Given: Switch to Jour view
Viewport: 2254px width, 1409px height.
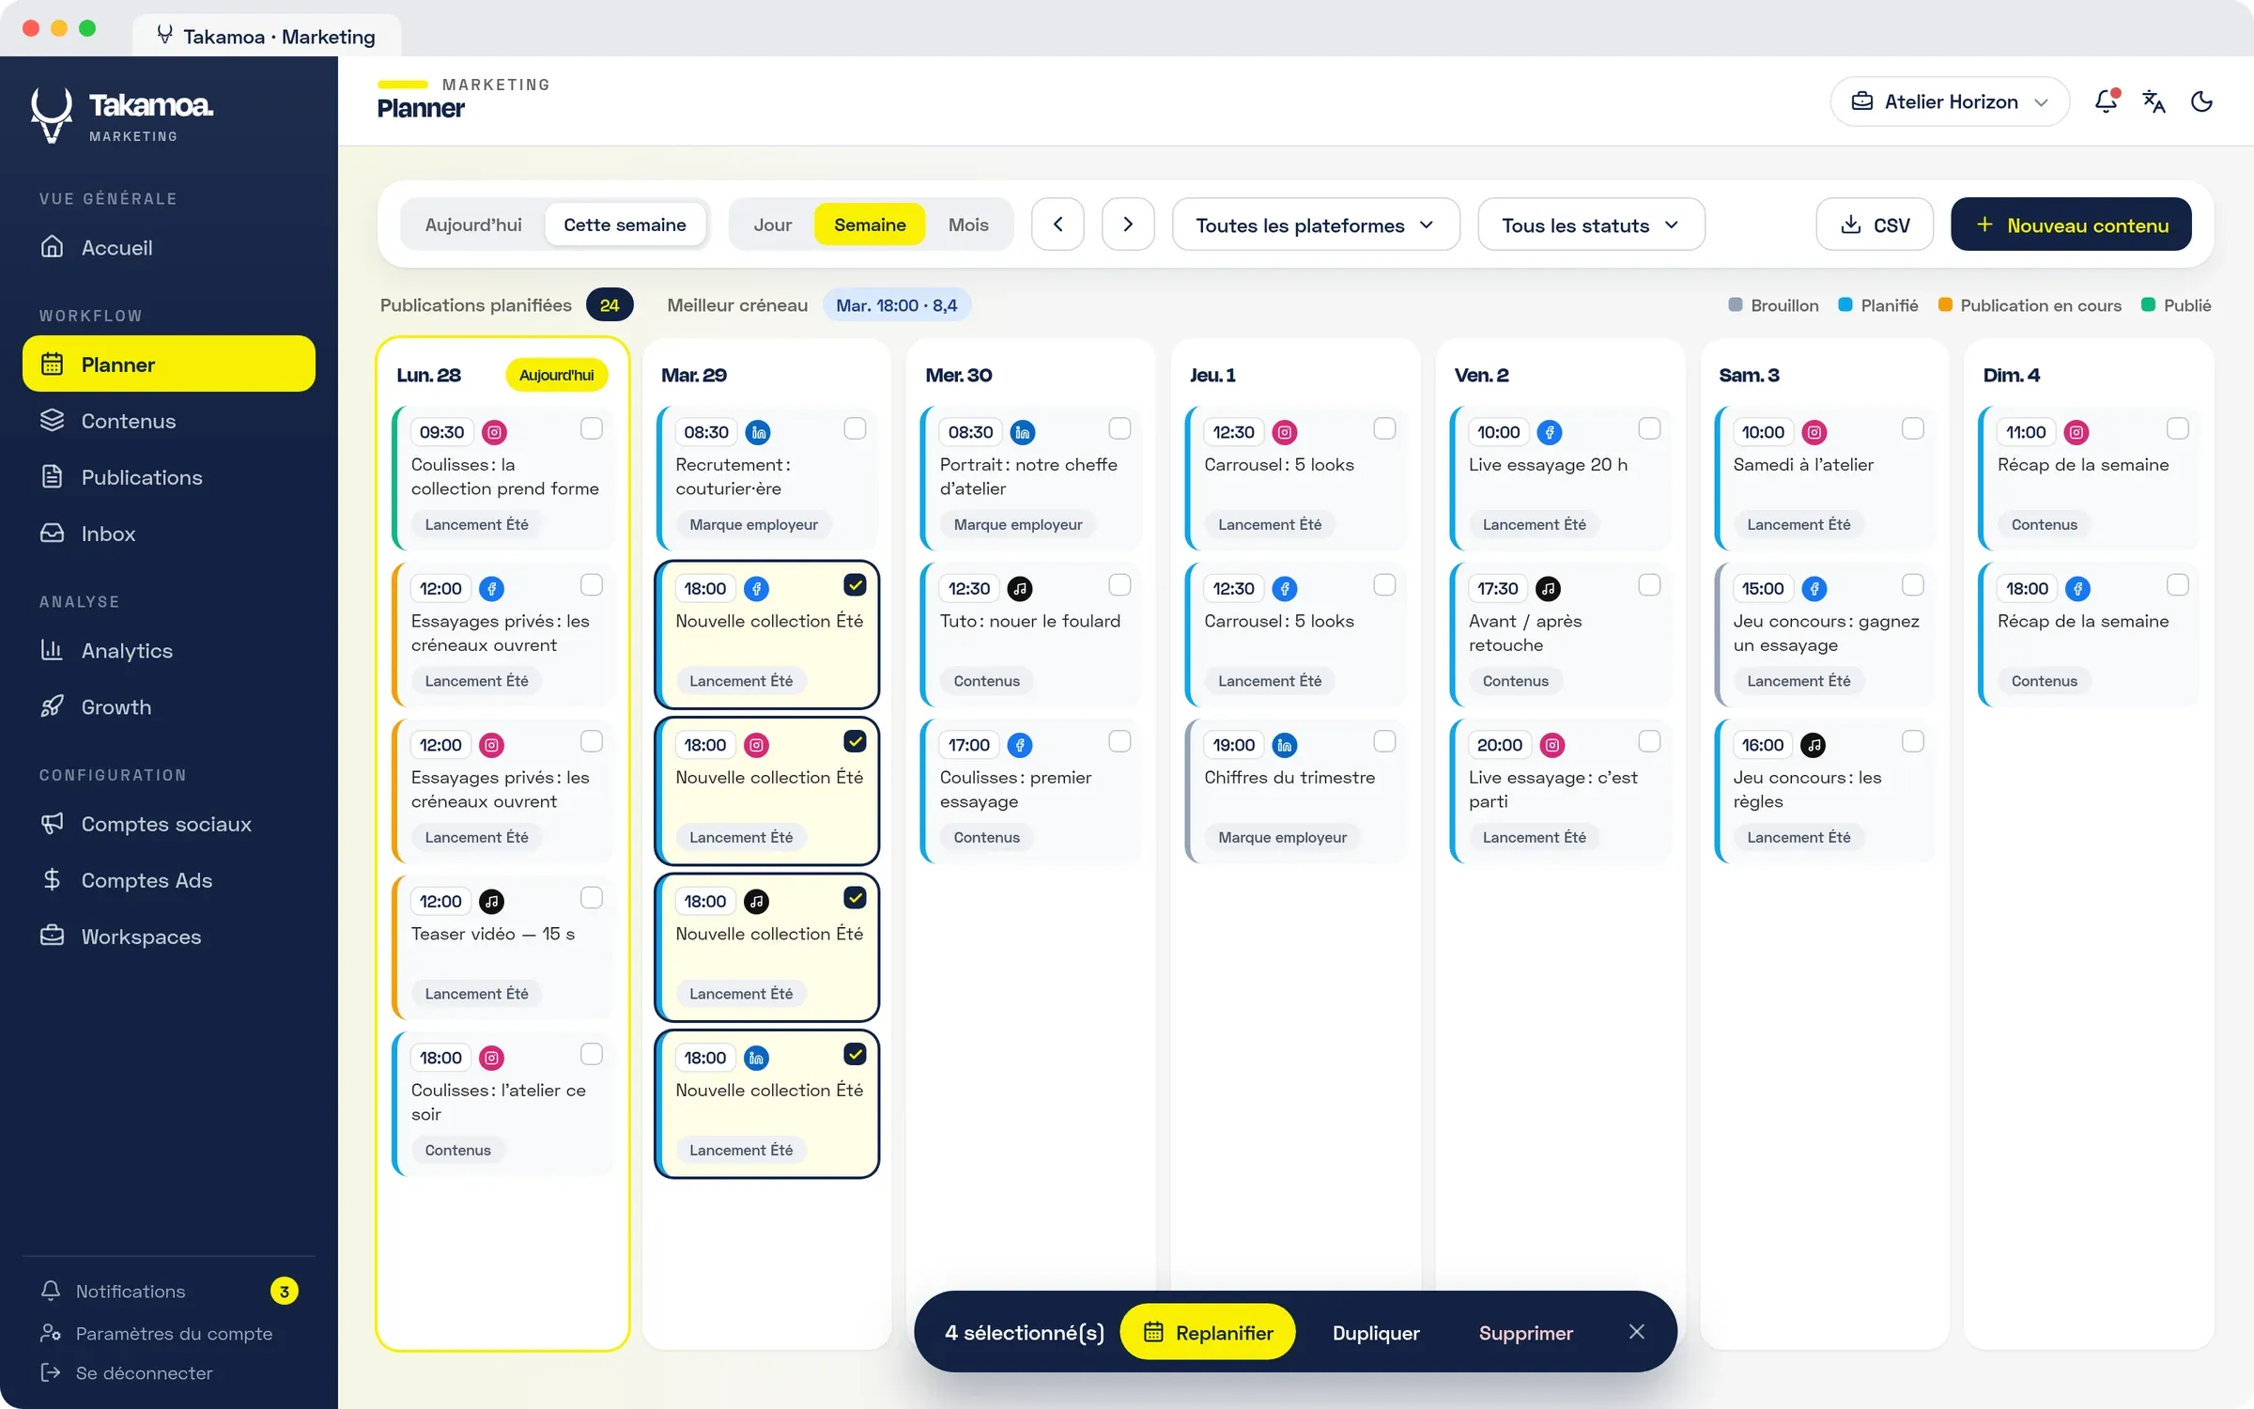Looking at the screenshot, I should [772, 225].
